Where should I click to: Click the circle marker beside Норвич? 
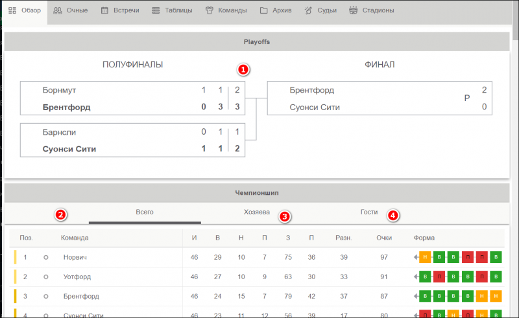point(46,258)
